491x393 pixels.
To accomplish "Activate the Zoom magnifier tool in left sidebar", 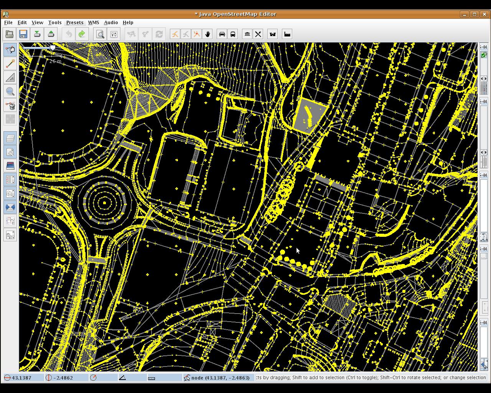I will pyautogui.click(x=10, y=91).
